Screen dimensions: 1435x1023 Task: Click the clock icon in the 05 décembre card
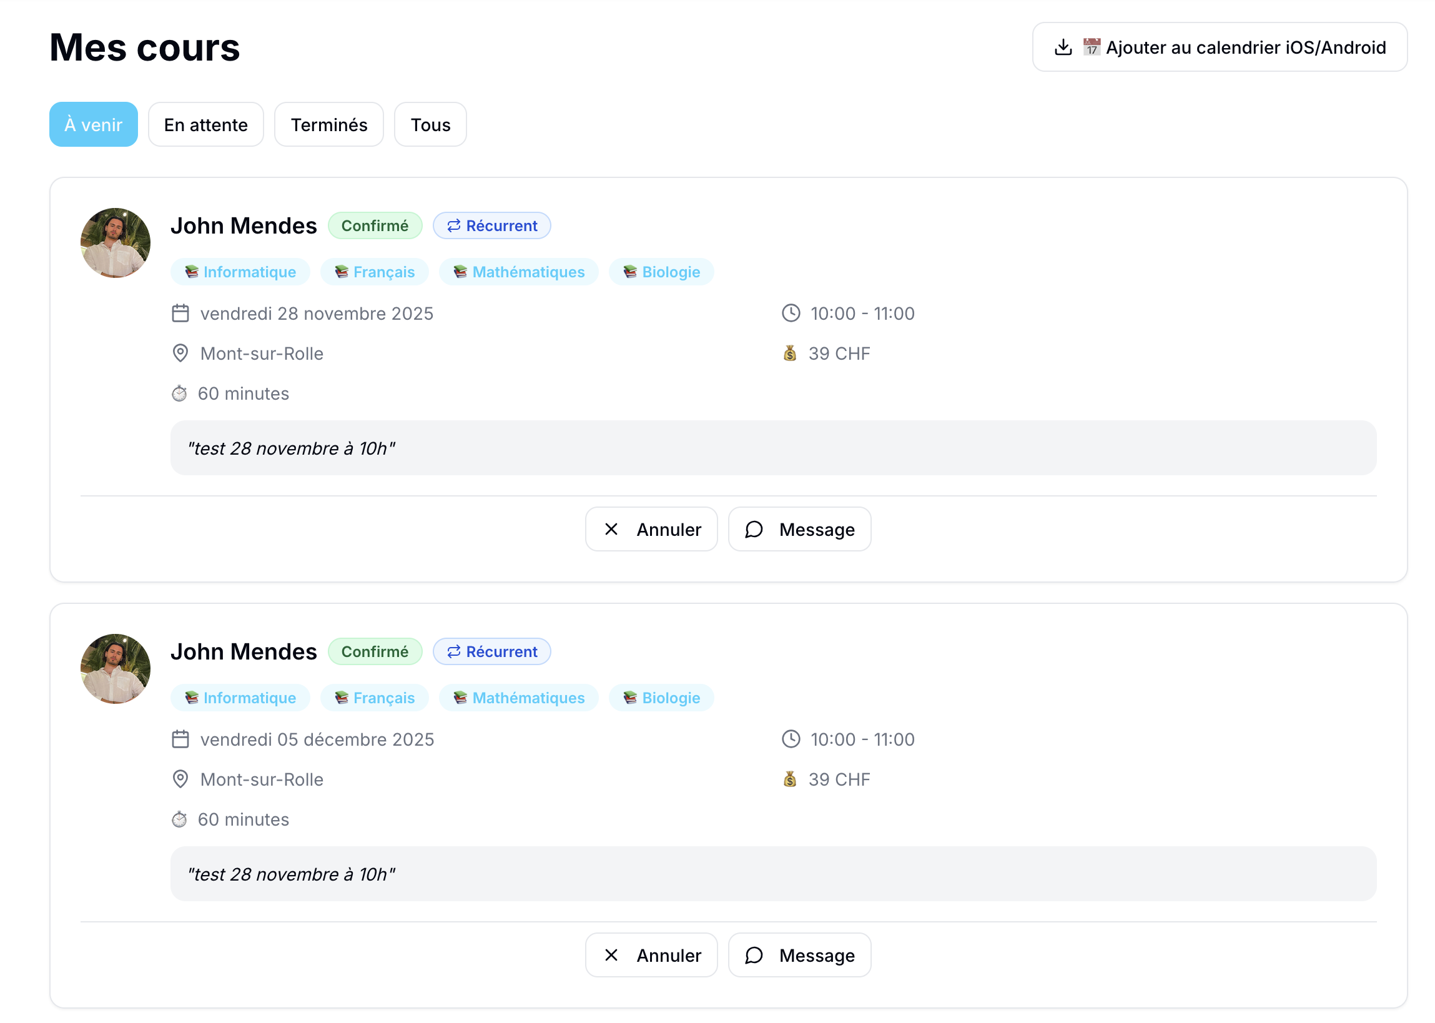pos(790,739)
